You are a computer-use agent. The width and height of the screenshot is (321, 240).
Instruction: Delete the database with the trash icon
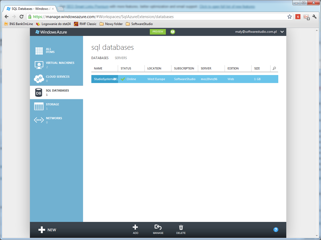coord(181,227)
